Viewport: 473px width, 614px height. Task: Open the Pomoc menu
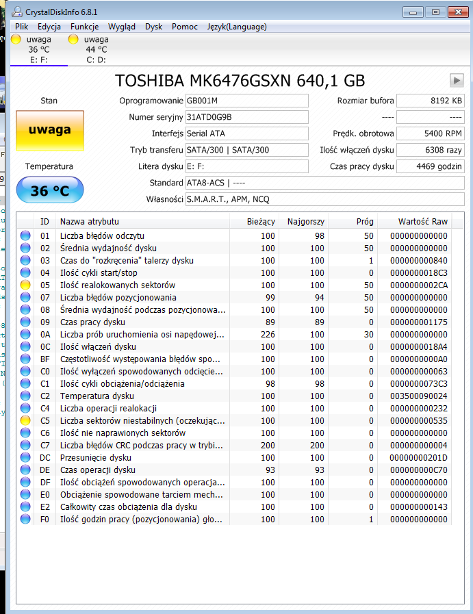tap(184, 27)
